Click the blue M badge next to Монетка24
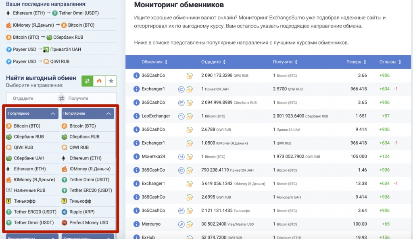This screenshot has height=239, width=413. 181,157
